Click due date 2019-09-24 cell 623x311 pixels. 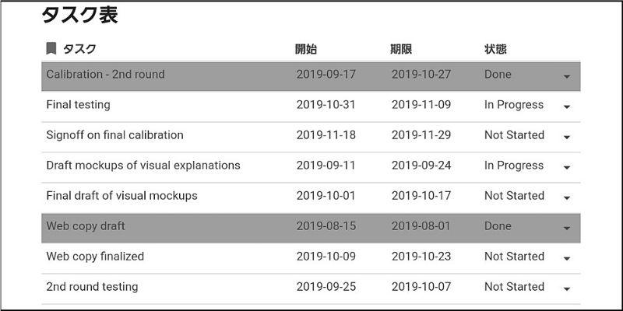click(x=421, y=166)
